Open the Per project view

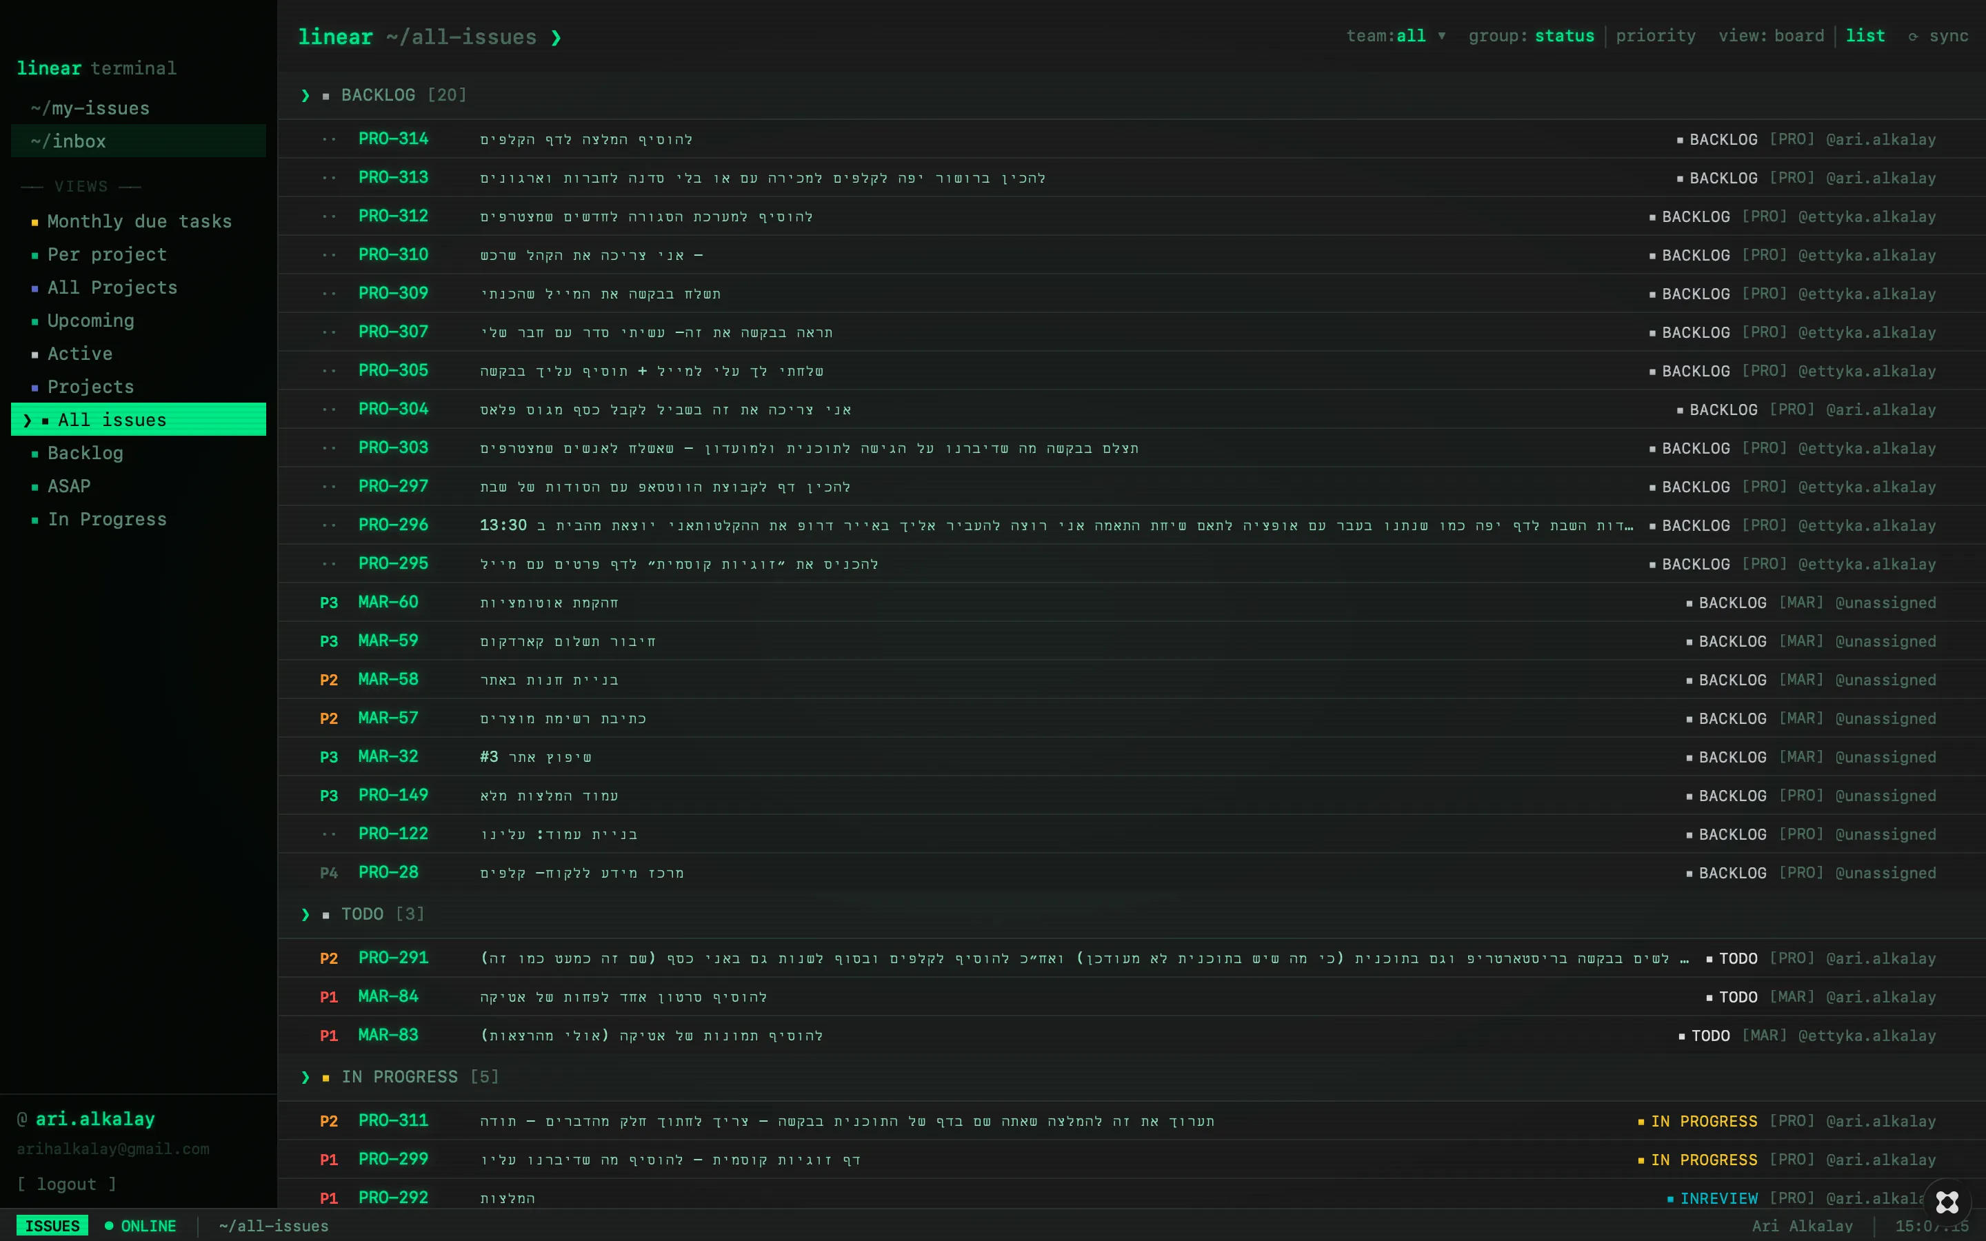pos(138,254)
